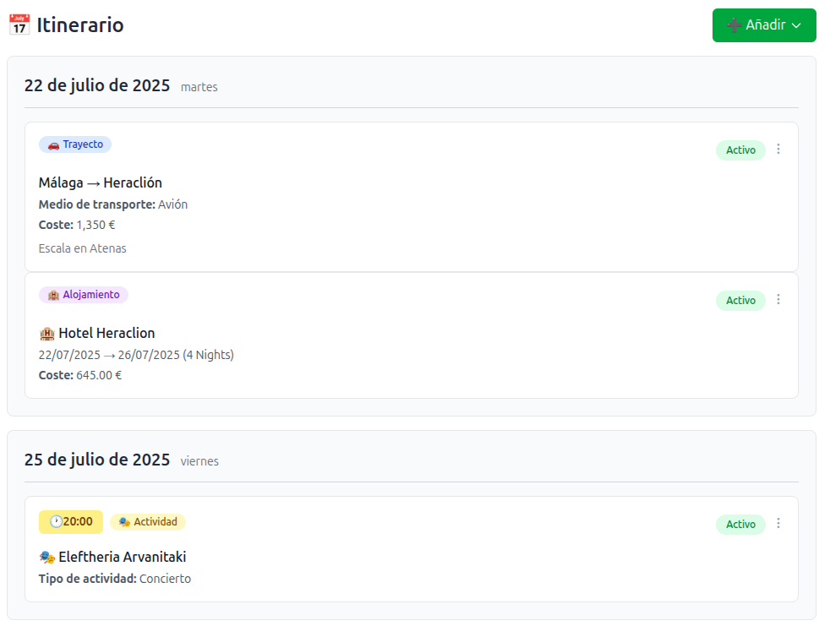Screen dimensions: 830x626
Task: Open the Añadir dropdown button
Action: 763,25
